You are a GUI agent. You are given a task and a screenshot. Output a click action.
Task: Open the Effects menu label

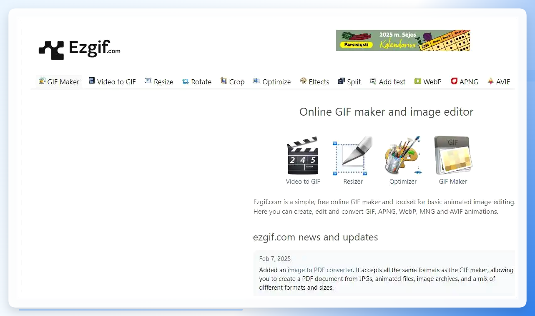pos(319,82)
